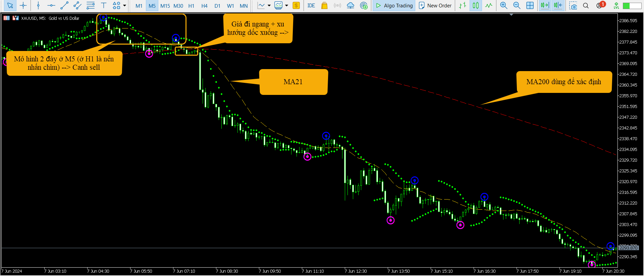Toggle Algo Trading
Screen dimensions: 644x276
coord(394,6)
